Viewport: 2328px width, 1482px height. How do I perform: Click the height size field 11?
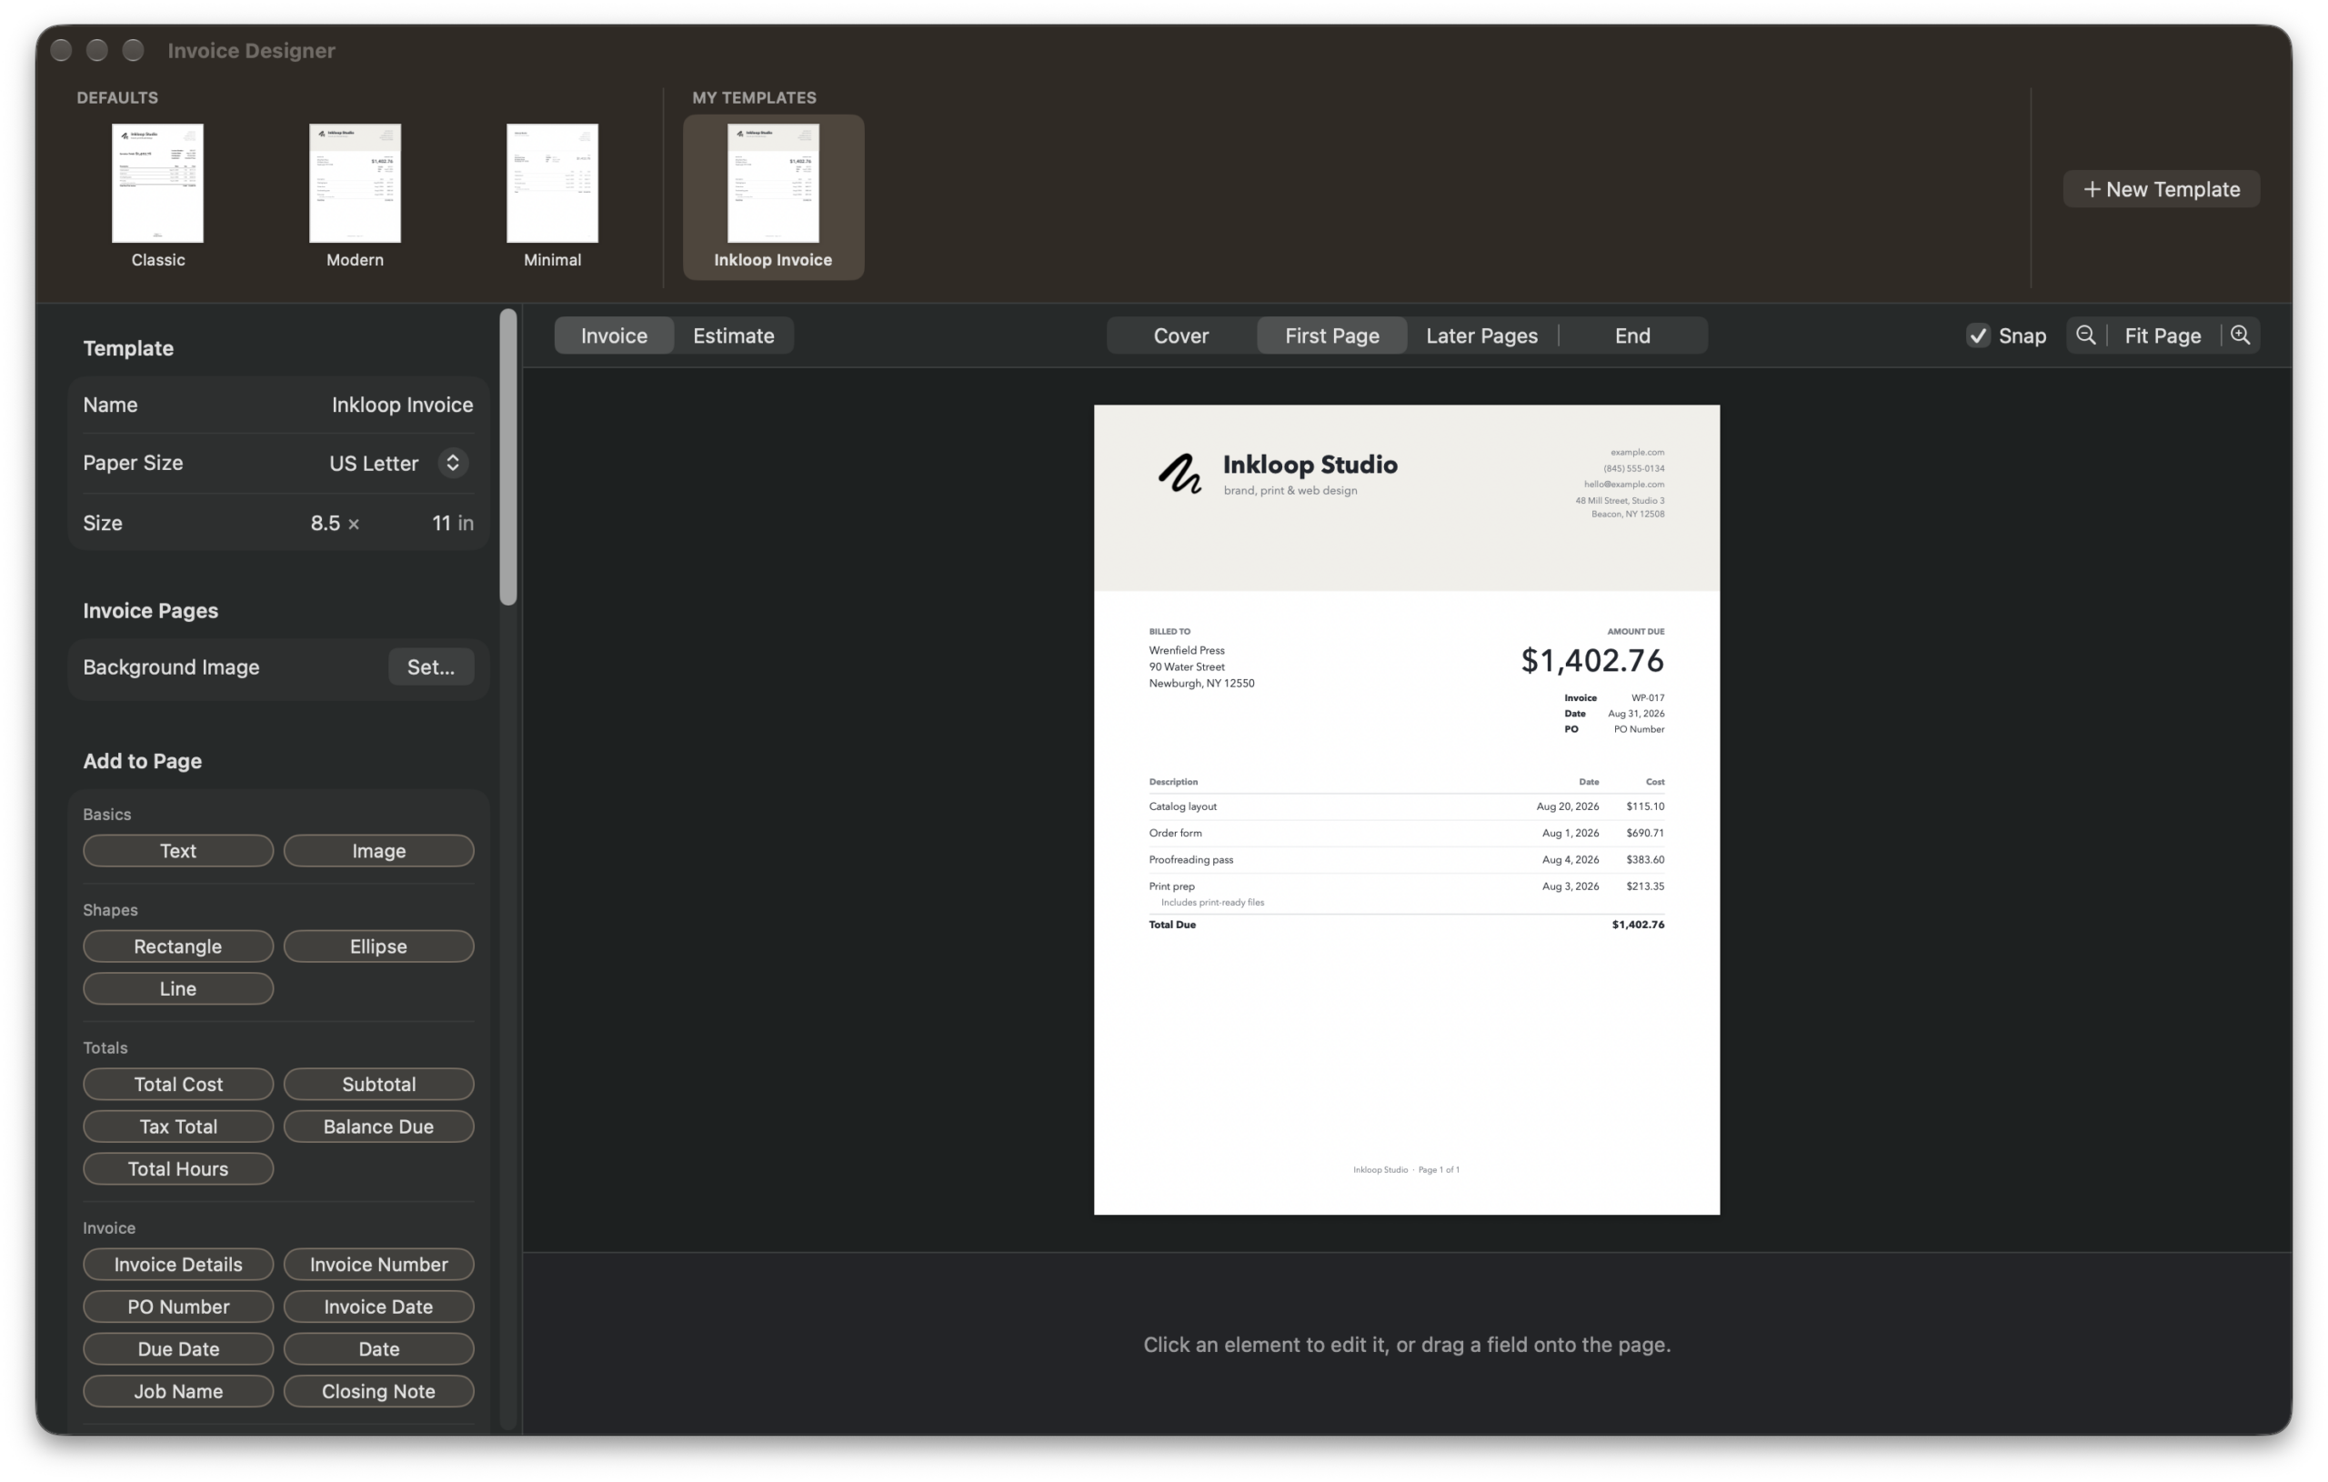click(x=441, y=524)
